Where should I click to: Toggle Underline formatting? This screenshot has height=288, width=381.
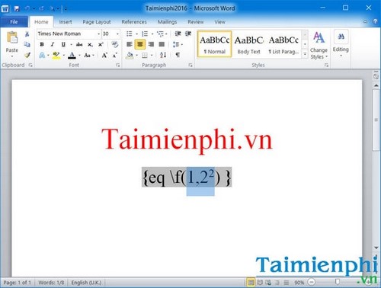click(x=63, y=44)
